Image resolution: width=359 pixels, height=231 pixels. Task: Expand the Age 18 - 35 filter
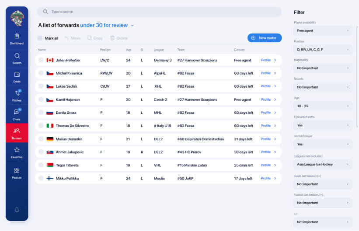pos(323,106)
